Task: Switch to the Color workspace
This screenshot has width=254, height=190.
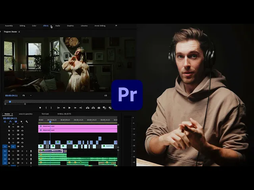Action: (x=34, y=26)
